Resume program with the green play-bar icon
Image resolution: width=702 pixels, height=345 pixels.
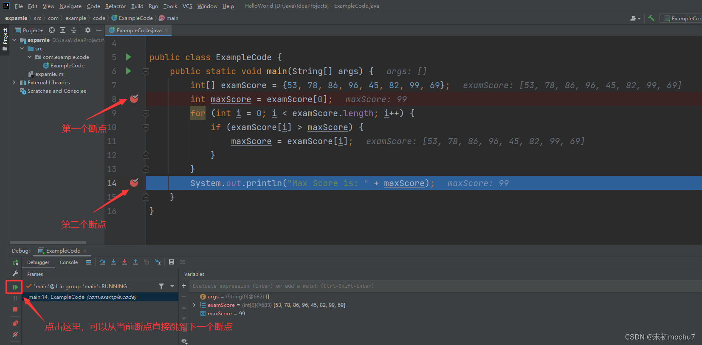[15, 287]
